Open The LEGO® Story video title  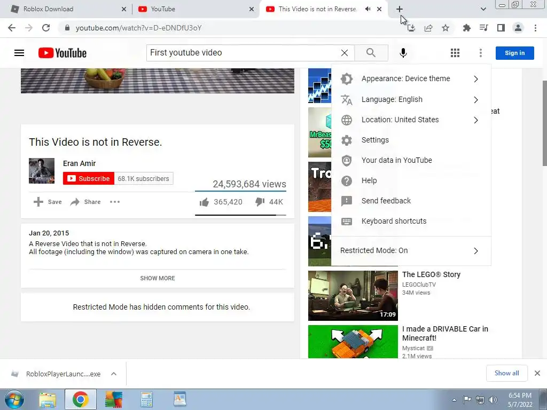point(431,274)
